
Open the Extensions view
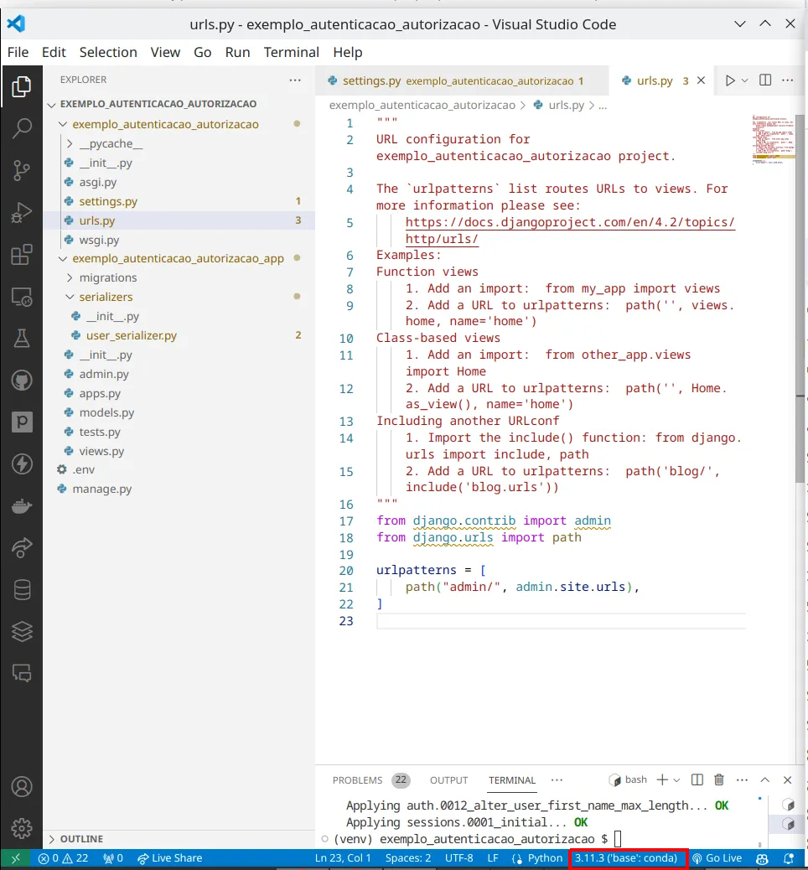[x=22, y=255]
